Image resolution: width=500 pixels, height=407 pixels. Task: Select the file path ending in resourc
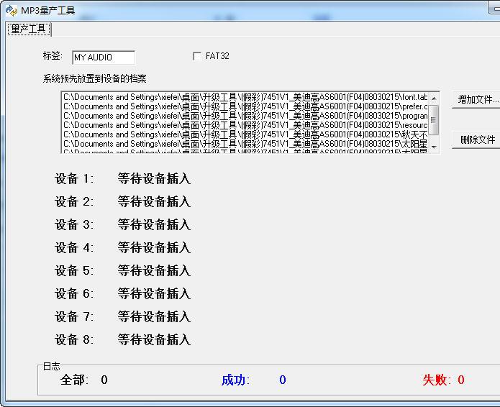point(245,125)
